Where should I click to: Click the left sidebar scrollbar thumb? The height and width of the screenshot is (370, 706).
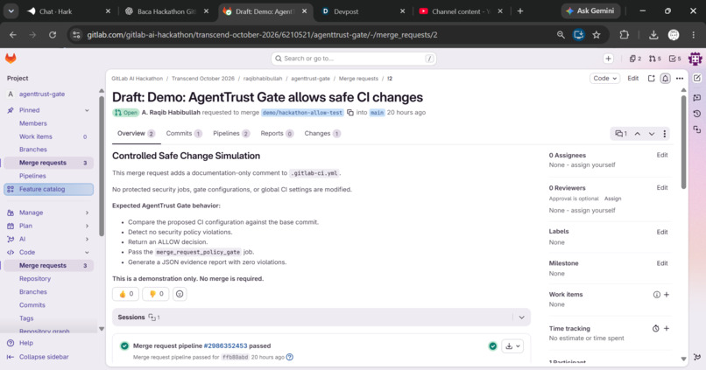[x=102, y=165]
